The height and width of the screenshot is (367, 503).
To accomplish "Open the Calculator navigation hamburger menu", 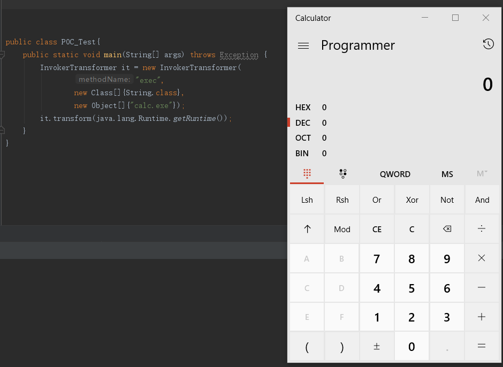I will click(x=303, y=46).
